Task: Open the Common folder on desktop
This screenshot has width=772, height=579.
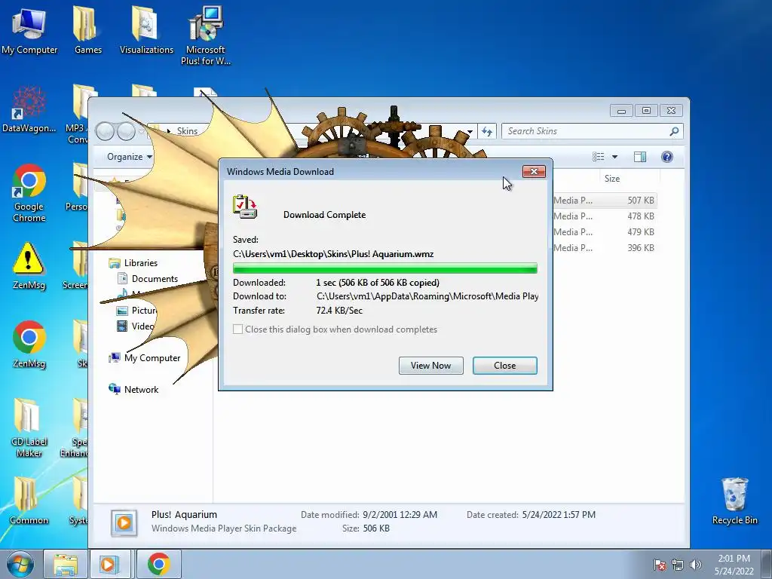Action: tap(29, 501)
